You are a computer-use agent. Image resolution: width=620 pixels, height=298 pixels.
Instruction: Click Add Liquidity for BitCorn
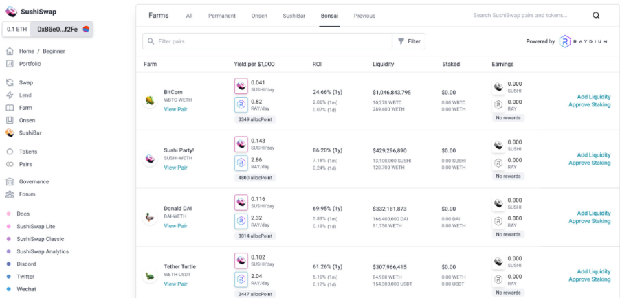pos(593,97)
